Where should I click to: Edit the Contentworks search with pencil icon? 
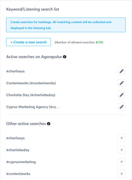(121, 83)
